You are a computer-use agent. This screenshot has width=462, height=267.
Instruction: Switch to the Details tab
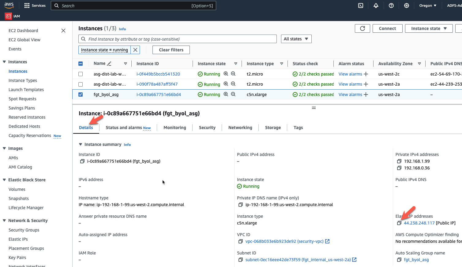[86, 128]
